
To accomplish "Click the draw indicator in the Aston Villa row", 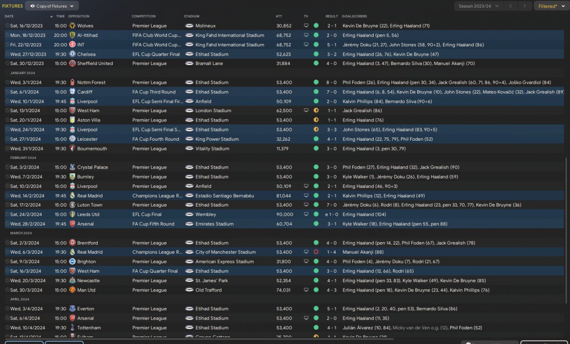I will tap(316, 120).
